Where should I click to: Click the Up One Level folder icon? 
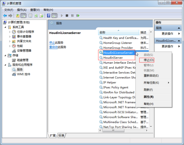click(18, 16)
